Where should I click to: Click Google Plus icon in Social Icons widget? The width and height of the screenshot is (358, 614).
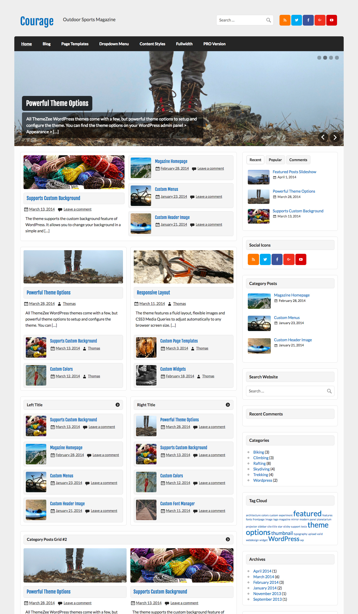point(289,259)
